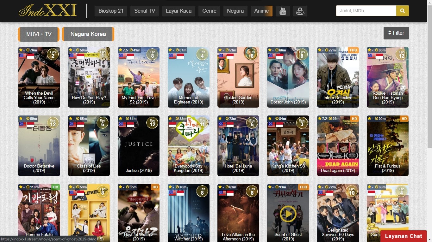The width and height of the screenshot is (432, 242).
Task: Open the Layanan Chat panel
Action: click(403, 236)
